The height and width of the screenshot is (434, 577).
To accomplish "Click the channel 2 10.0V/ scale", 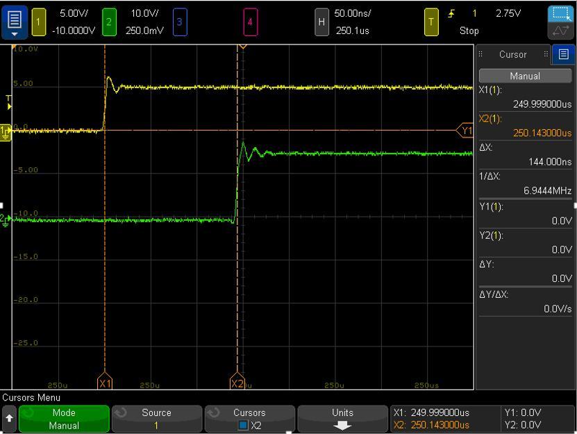I will (x=144, y=14).
